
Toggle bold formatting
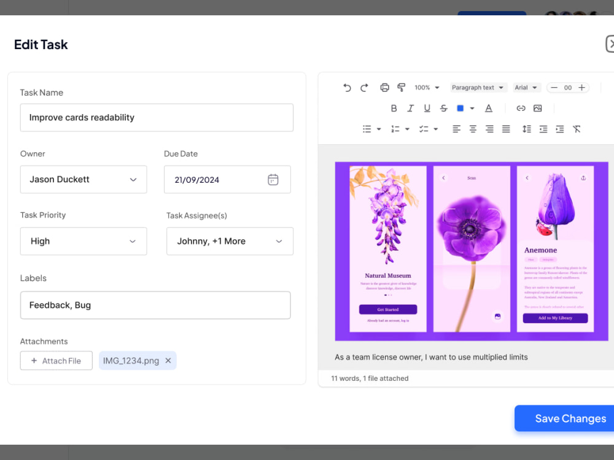coord(394,109)
